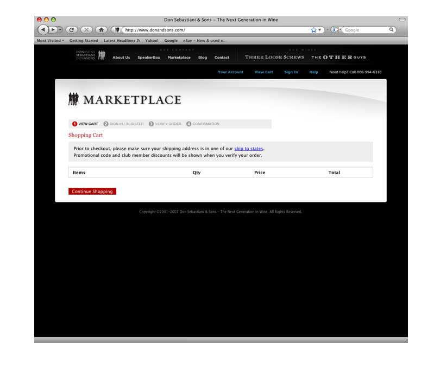Open the Marketplace menu item
Screen dimensions: 440x369
(179, 58)
